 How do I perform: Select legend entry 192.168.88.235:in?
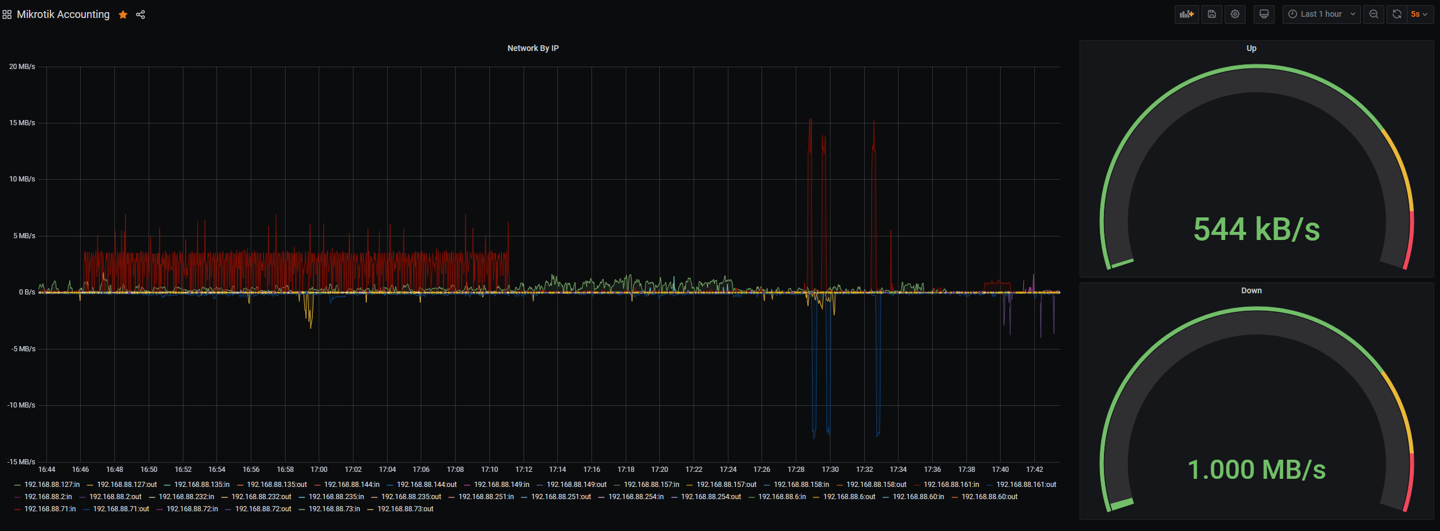coord(336,497)
